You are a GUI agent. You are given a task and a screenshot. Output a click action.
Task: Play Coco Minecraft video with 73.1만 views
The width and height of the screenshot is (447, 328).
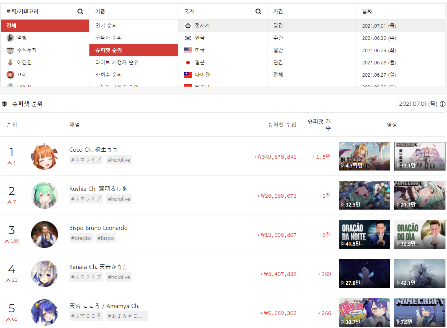tap(420, 156)
